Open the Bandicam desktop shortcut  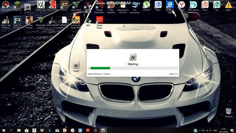(x=6, y=6)
